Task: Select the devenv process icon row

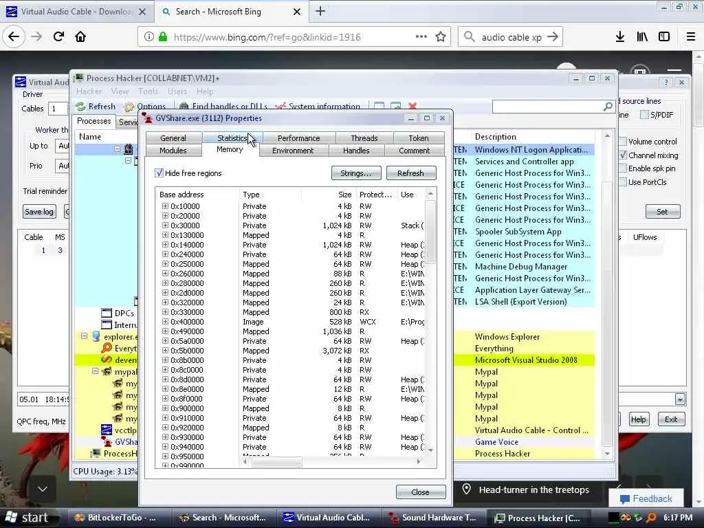Action: pos(107,360)
